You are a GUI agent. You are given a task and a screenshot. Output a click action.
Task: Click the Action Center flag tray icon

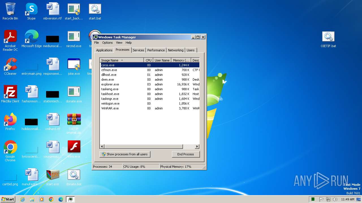coord(322,199)
